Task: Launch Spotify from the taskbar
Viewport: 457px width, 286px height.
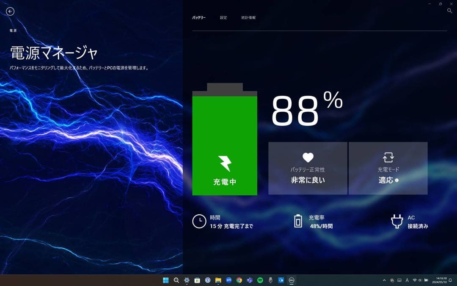Action: [x=259, y=280]
